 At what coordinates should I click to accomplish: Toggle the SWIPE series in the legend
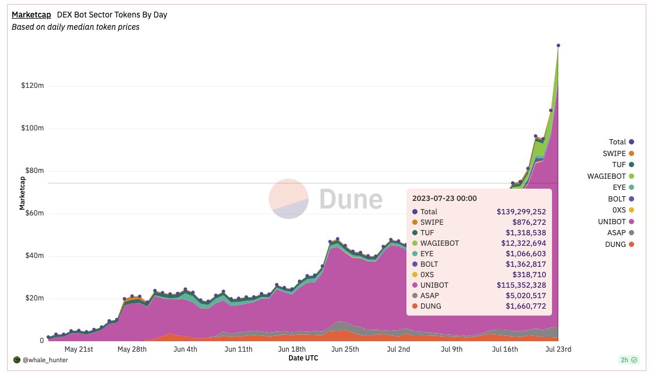tap(618, 154)
